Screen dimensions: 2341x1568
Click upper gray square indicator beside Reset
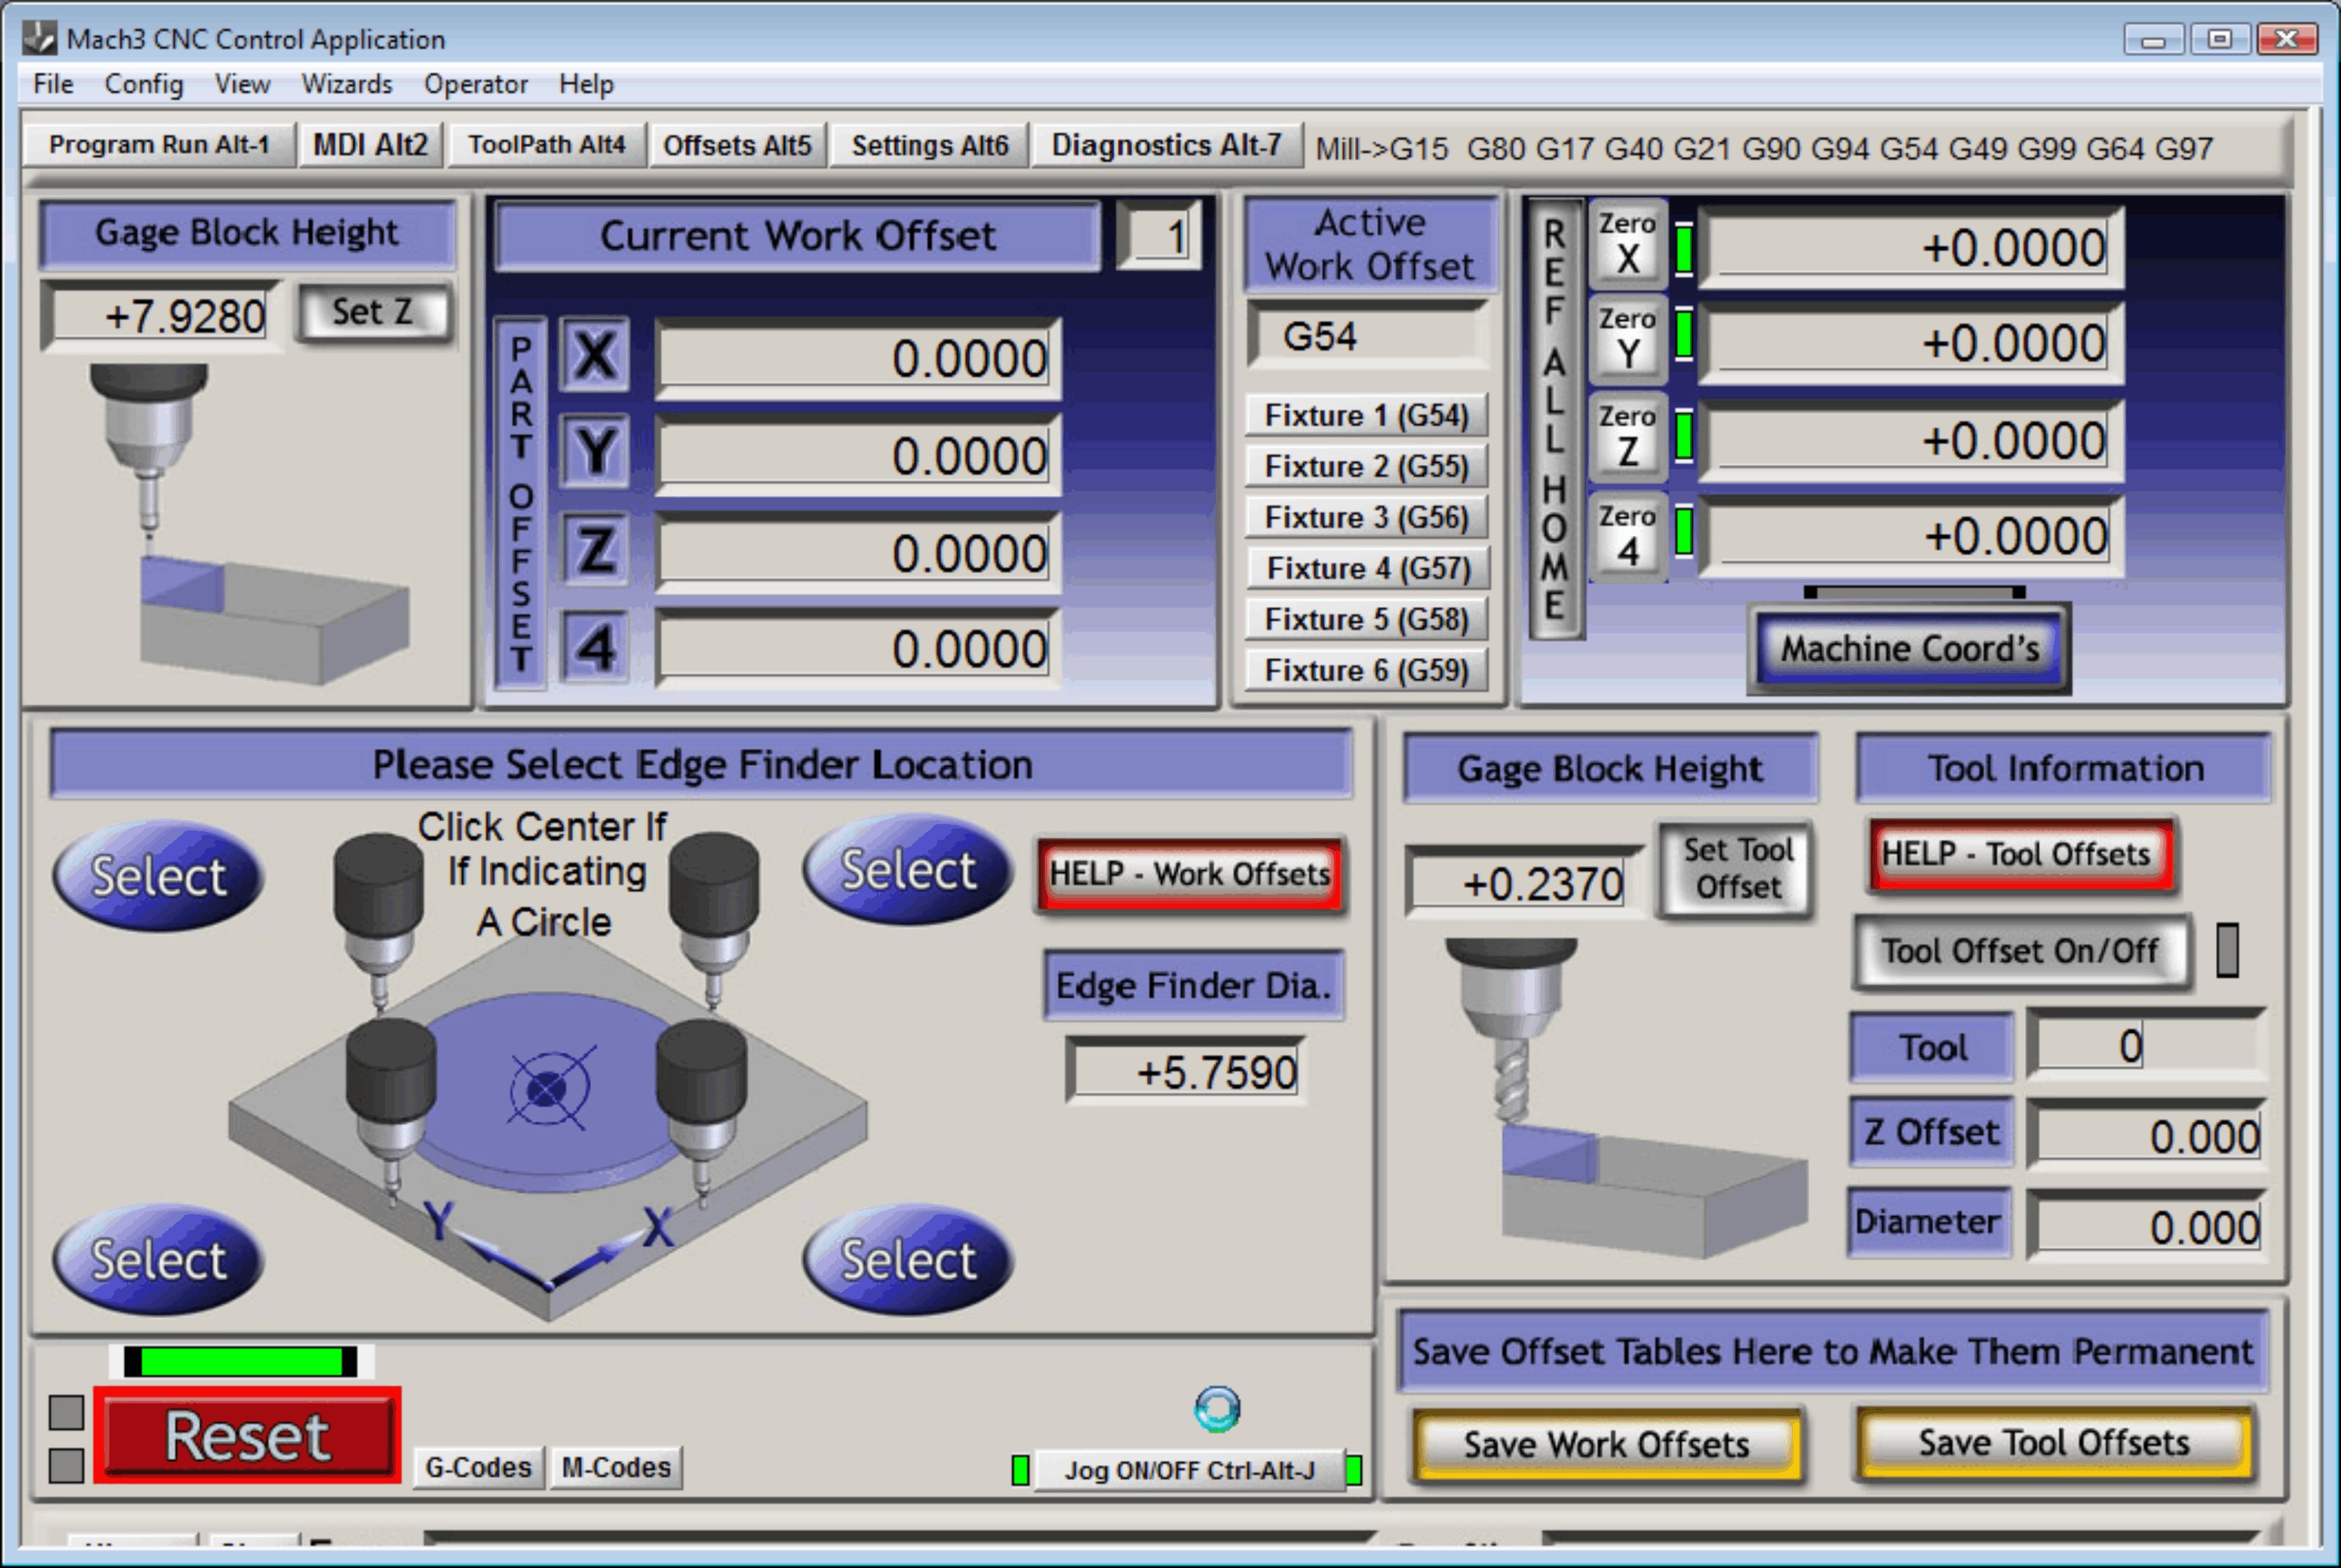[66, 1412]
